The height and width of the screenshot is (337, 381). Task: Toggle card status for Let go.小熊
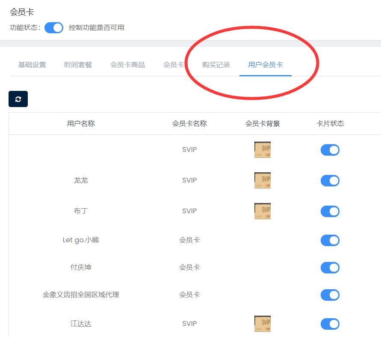330,240
